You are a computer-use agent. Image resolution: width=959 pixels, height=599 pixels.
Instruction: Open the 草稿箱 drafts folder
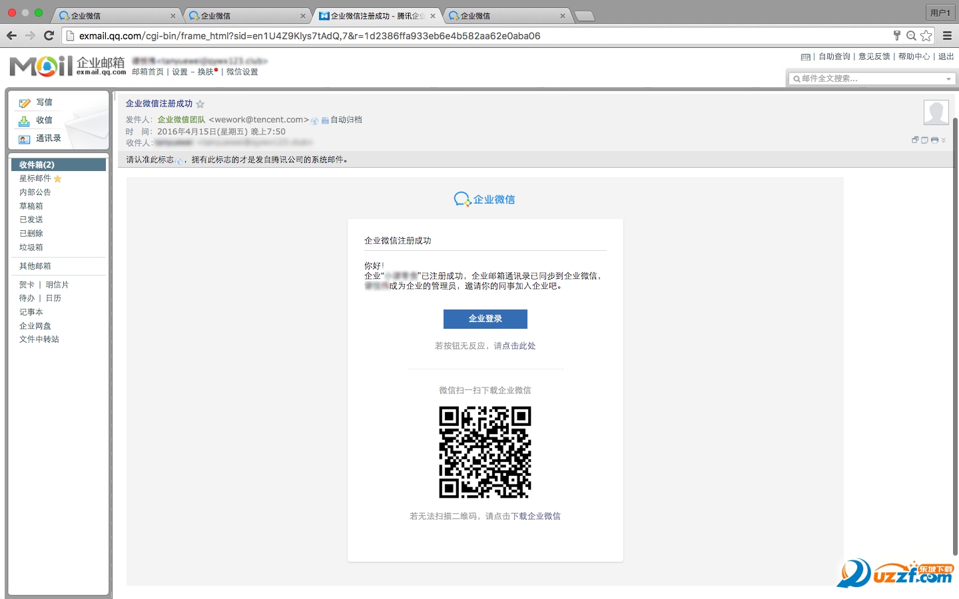(x=31, y=206)
